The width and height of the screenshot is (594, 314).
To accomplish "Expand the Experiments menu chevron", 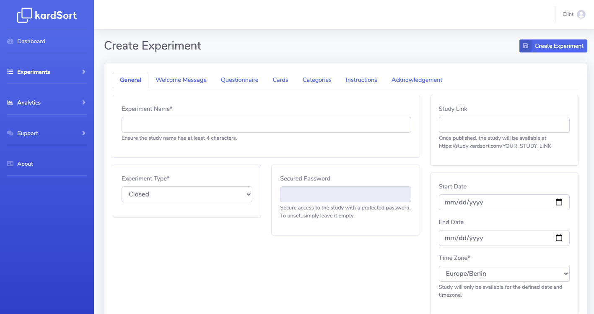I will click(84, 72).
